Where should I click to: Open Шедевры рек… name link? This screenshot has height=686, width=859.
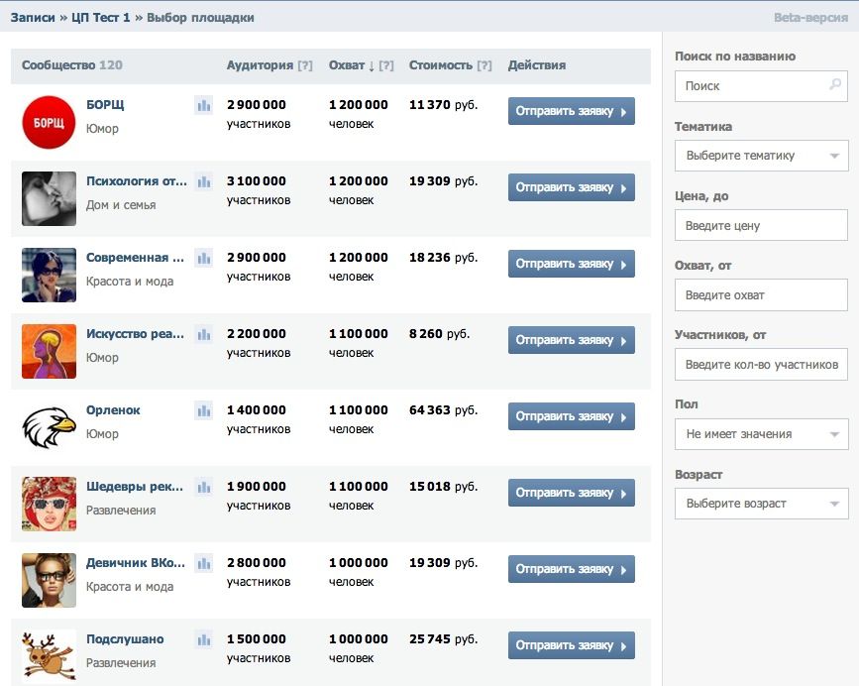[x=134, y=486]
